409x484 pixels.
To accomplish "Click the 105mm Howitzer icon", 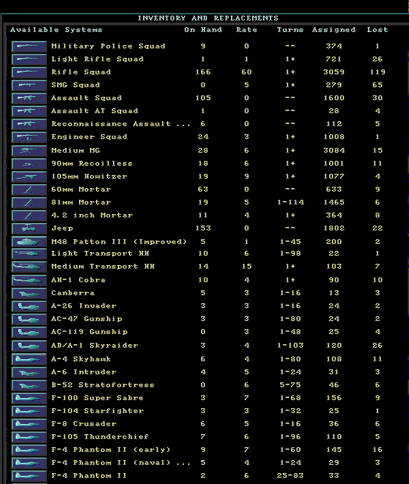I will pyautogui.click(x=29, y=177).
